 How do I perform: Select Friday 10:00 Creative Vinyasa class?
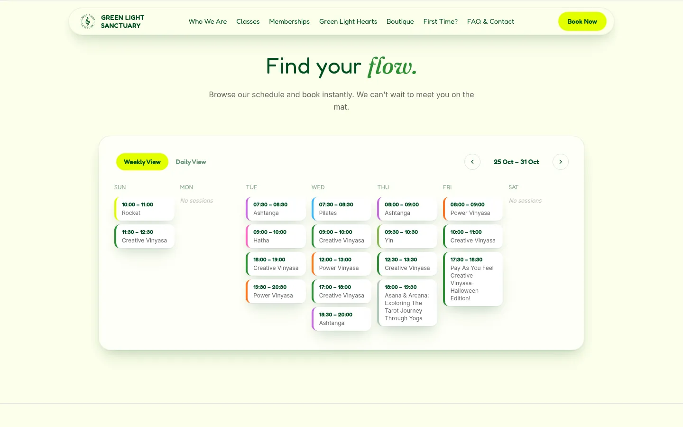(473, 236)
